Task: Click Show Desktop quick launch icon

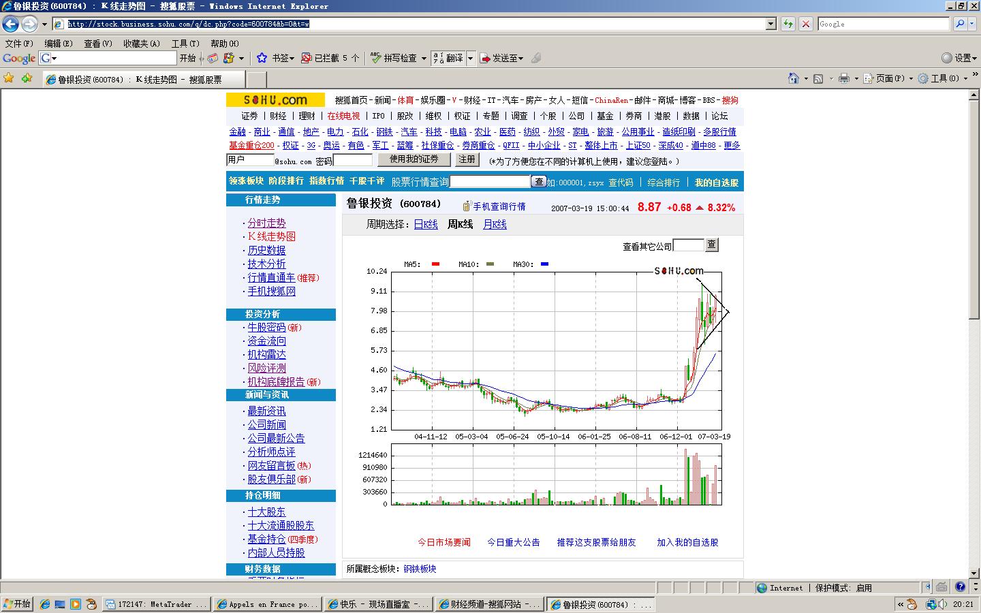Action: coord(60,604)
